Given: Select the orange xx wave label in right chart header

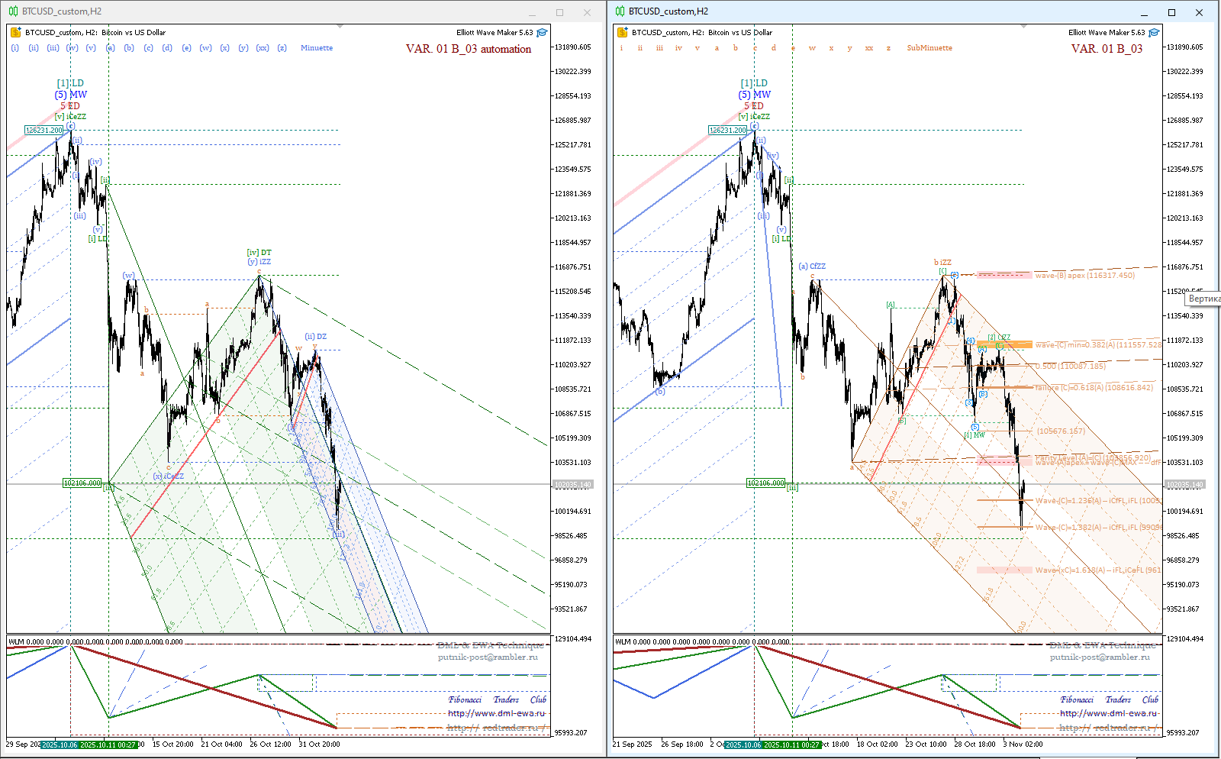Looking at the screenshot, I should [868, 48].
